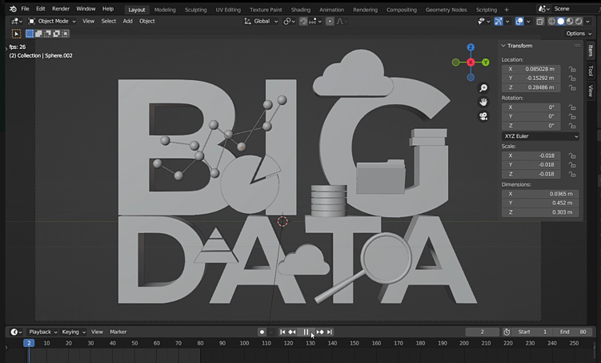Activate 'intersect selection' mode icon
The image size is (601, 363).
point(65,34)
